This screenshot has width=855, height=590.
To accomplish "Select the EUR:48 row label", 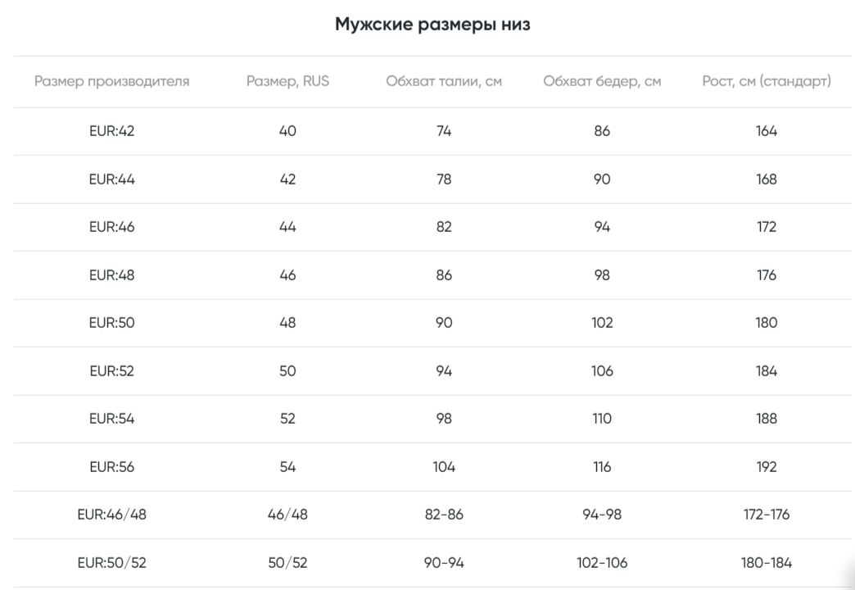I will tap(111, 275).
